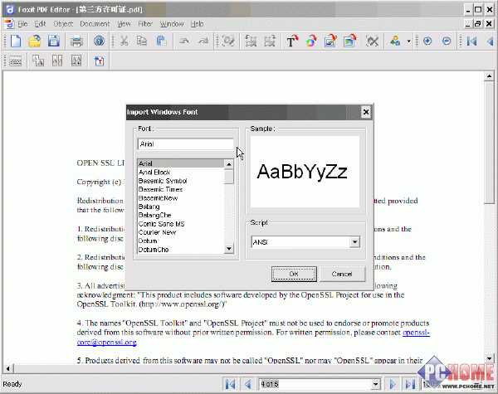Redo the last action

click(203, 41)
